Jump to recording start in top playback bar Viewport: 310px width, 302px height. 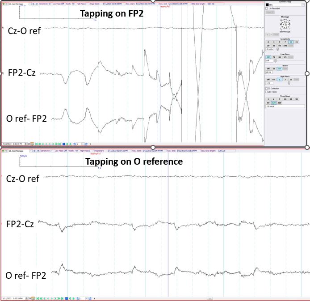coord(37,144)
